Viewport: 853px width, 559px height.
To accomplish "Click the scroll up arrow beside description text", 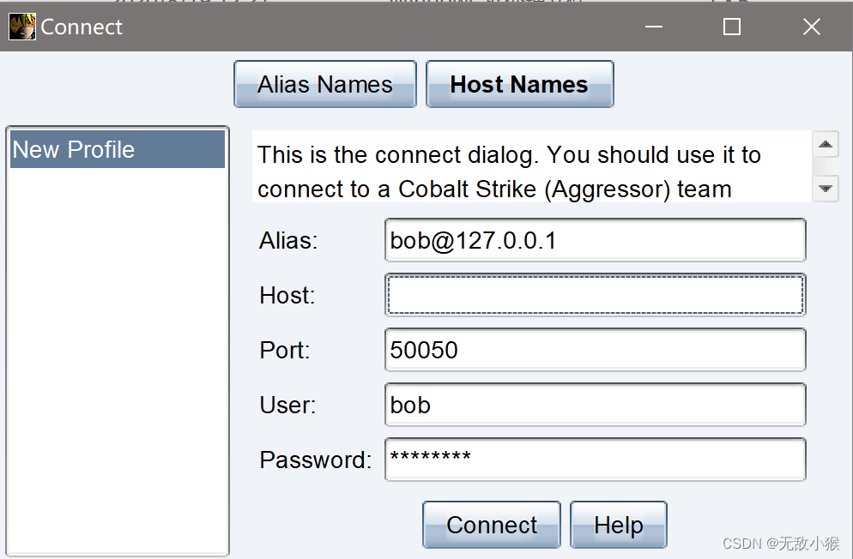I will point(826,144).
